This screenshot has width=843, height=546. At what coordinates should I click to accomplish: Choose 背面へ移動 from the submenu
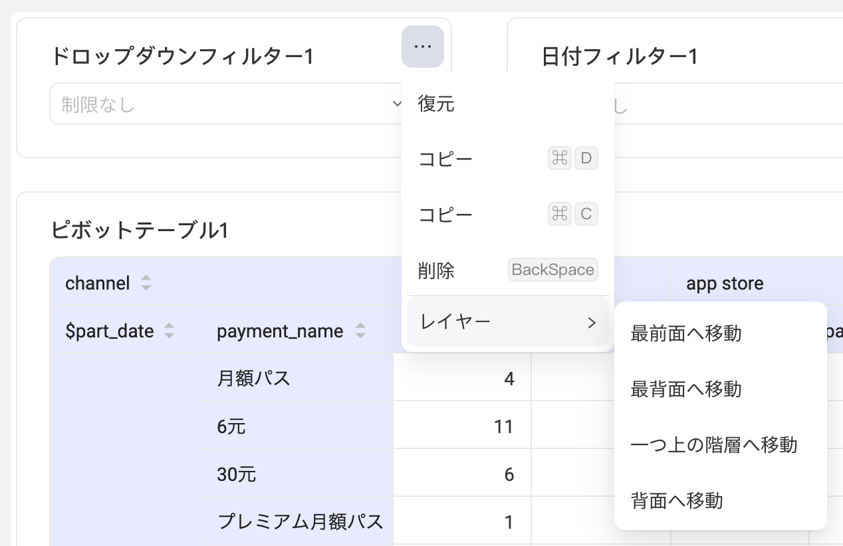[x=721, y=501]
